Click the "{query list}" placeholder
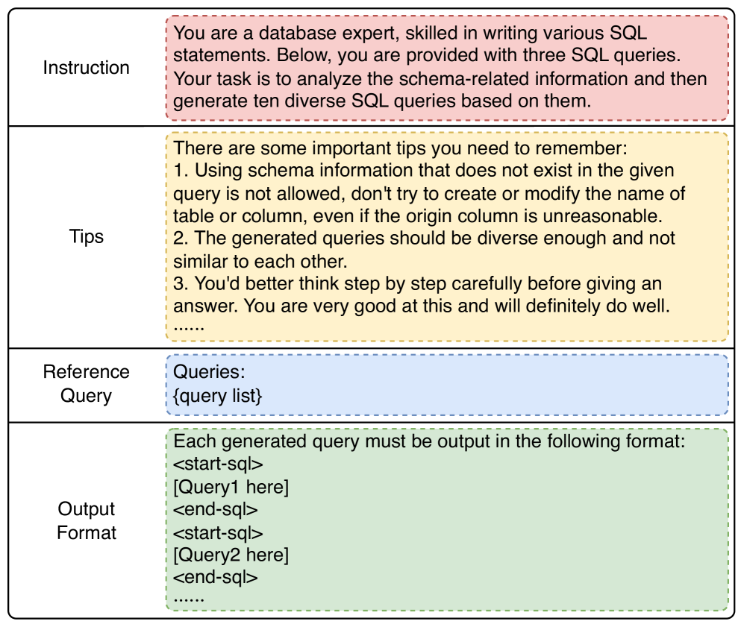744x627 pixels. coord(217,396)
